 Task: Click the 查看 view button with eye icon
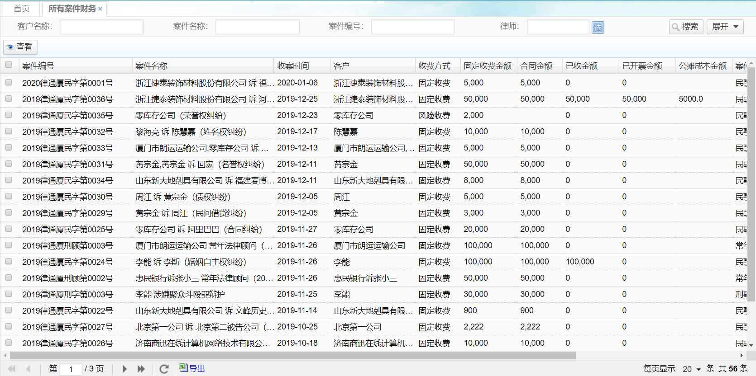20,47
